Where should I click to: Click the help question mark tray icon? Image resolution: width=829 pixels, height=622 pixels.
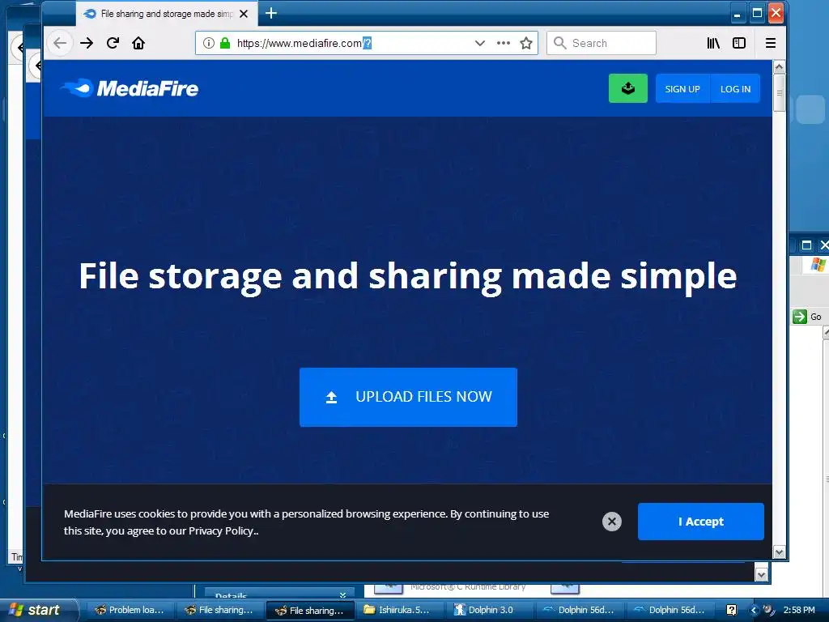[x=731, y=610]
